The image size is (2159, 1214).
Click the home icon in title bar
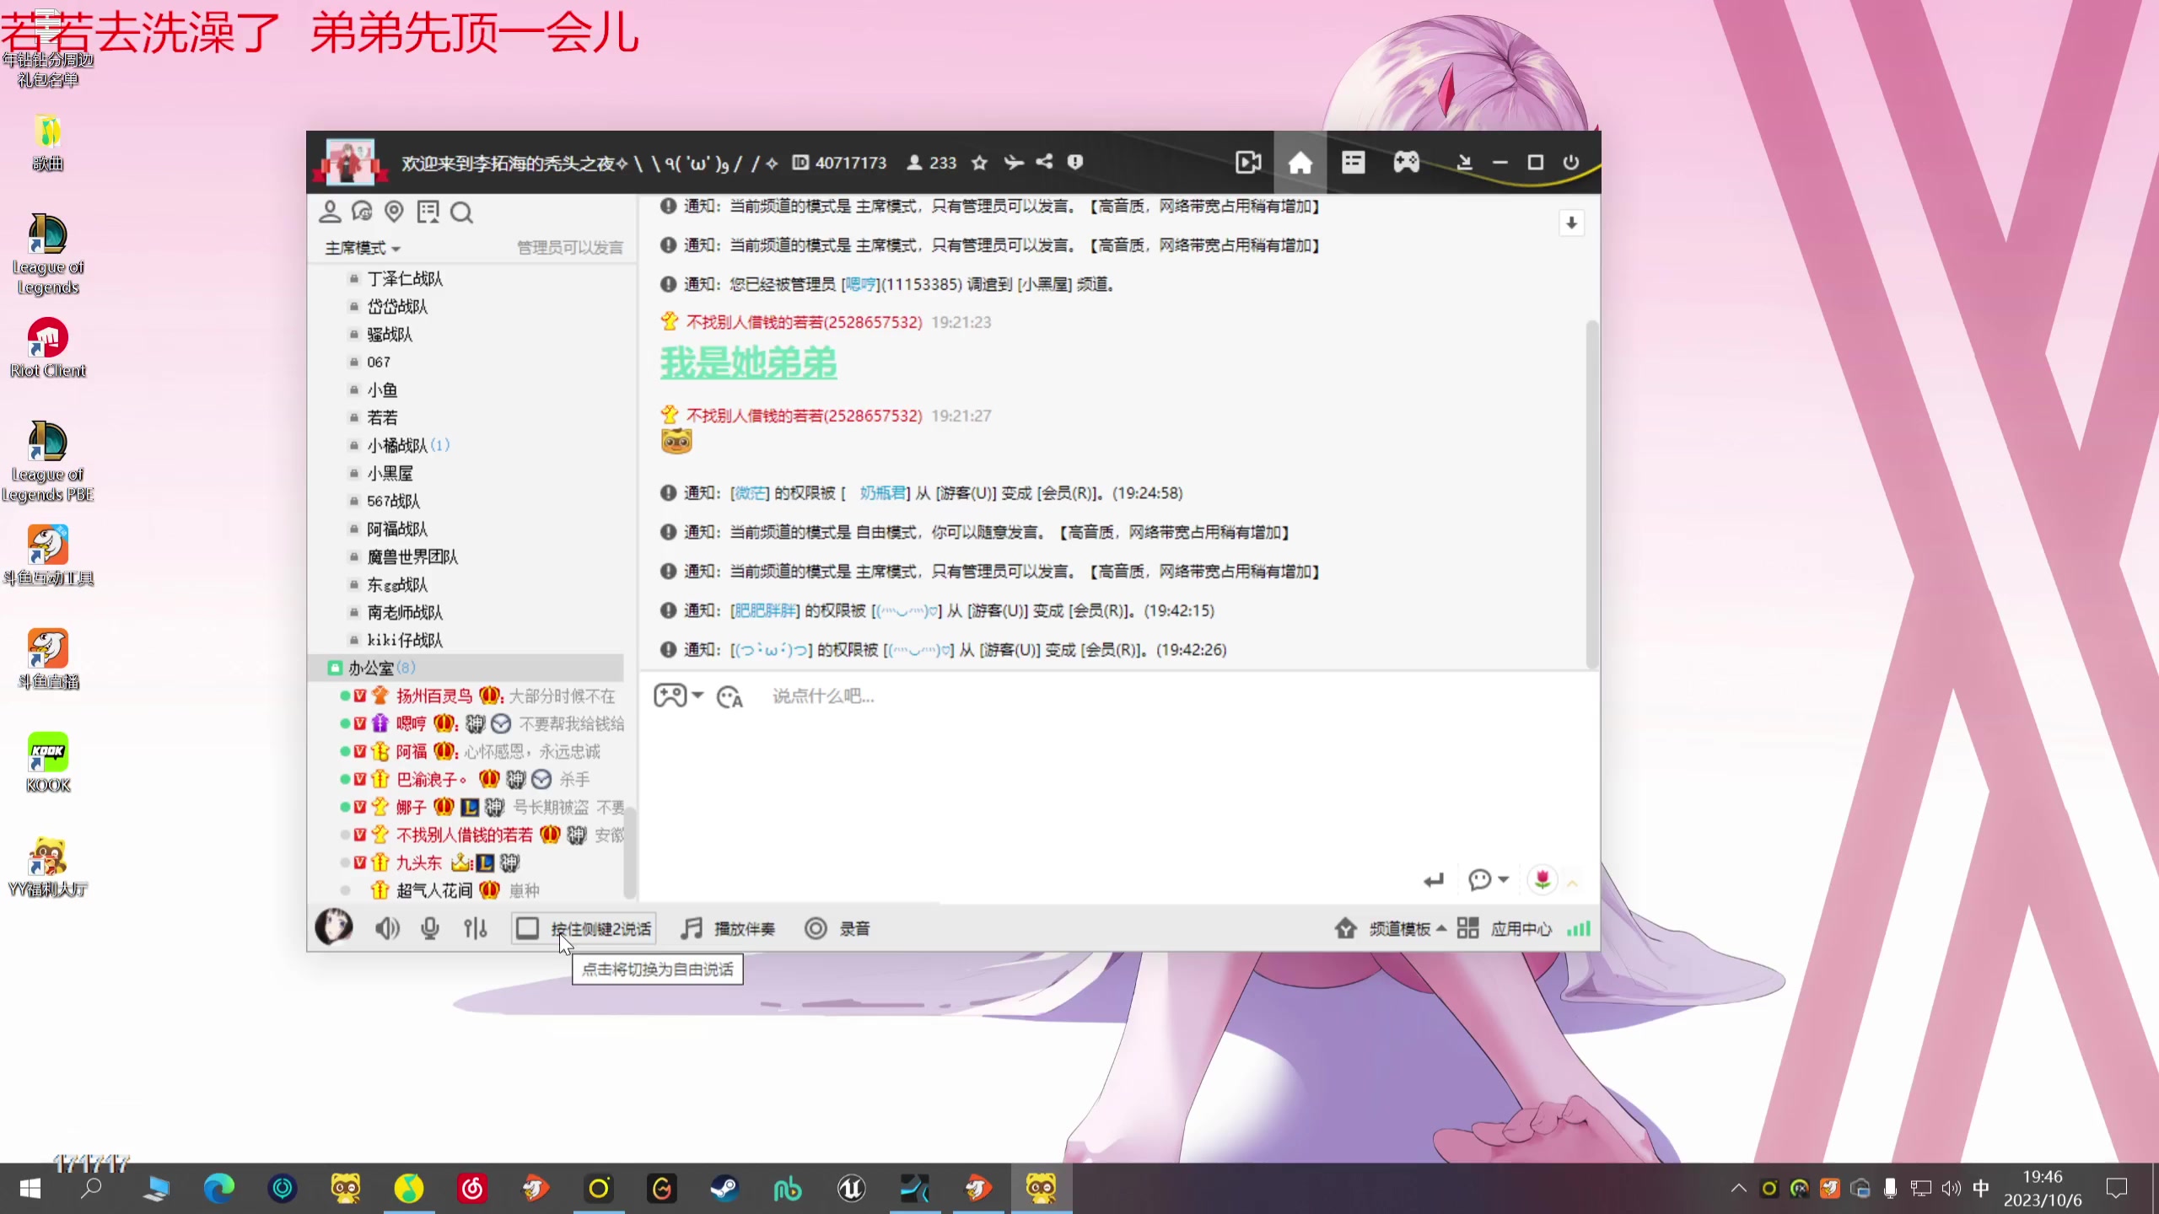pyautogui.click(x=1300, y=163)
